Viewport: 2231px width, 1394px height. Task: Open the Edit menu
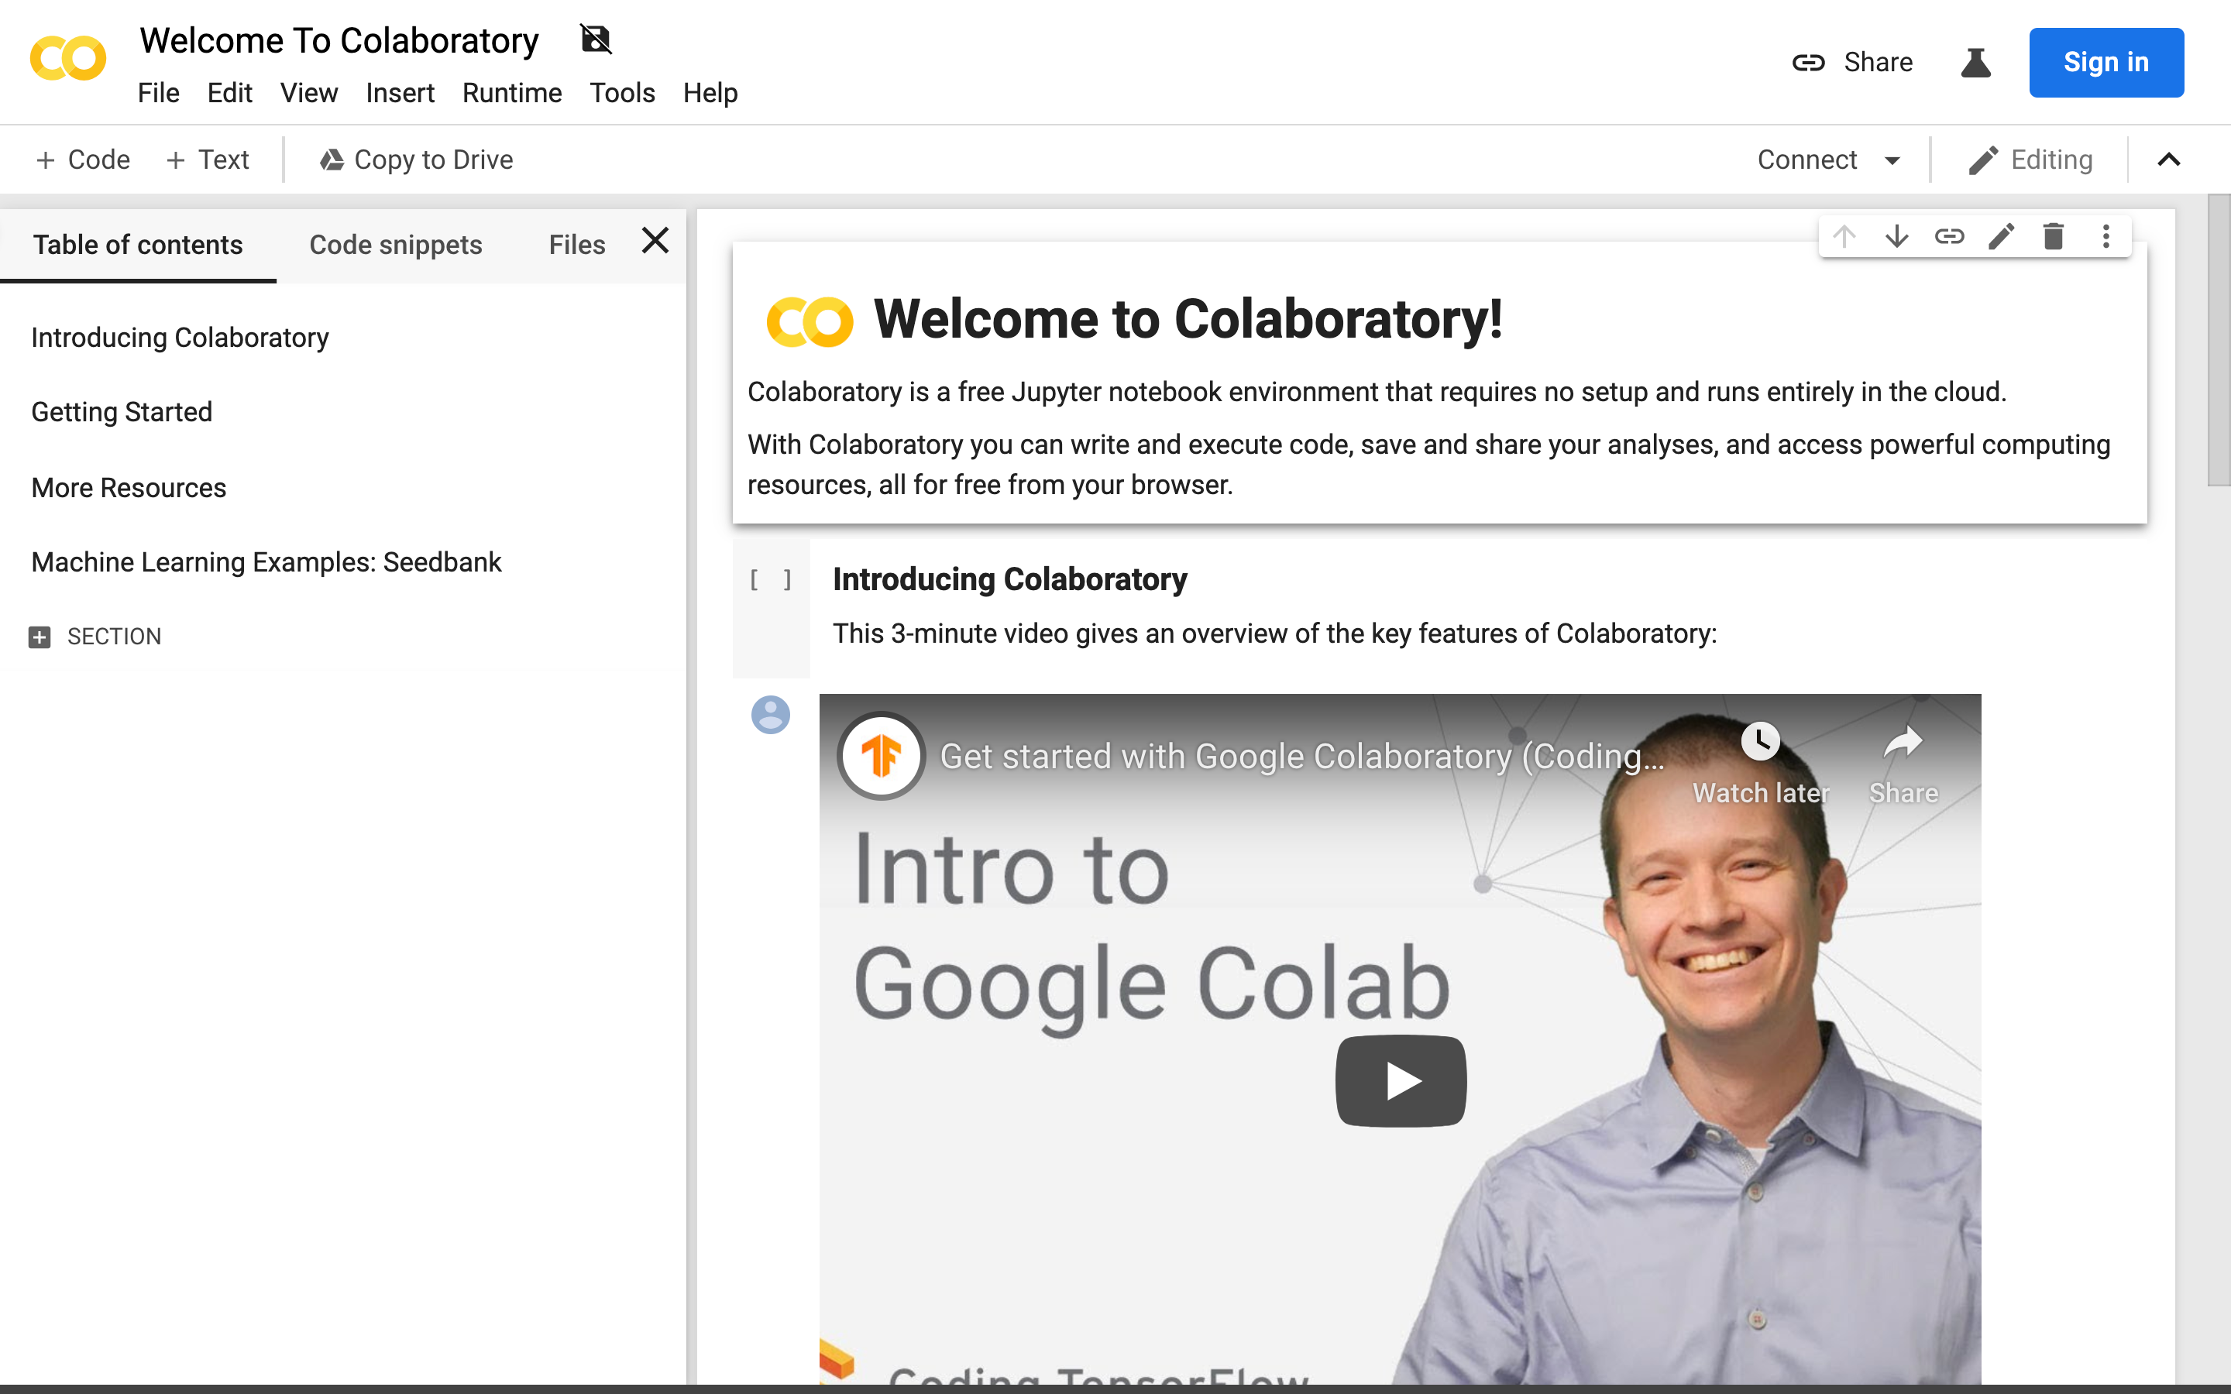tap(229, 93)
